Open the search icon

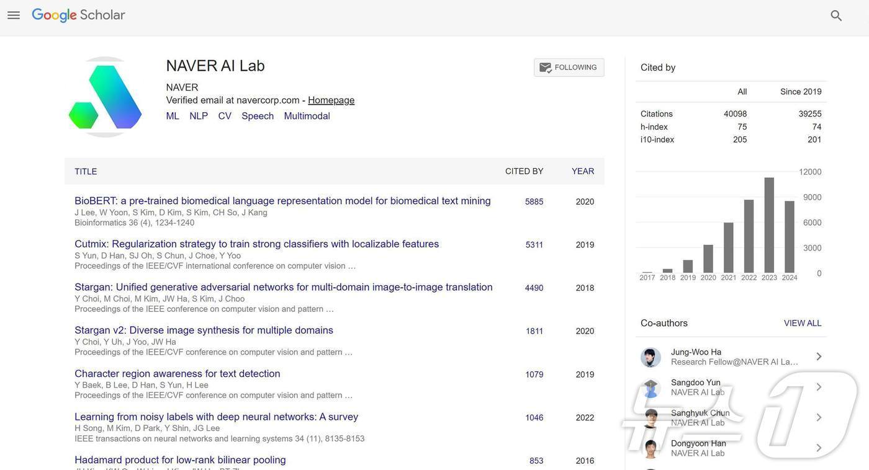click(836, 16)
